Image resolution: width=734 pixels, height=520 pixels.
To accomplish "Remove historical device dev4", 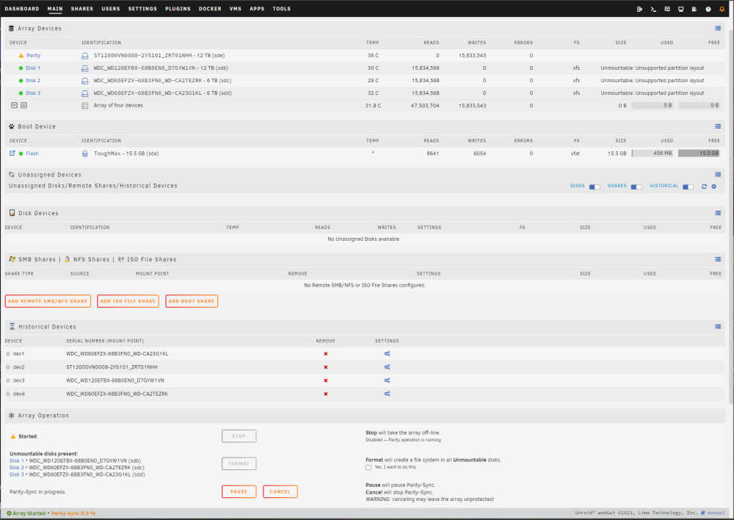I will tap(326, 394).
